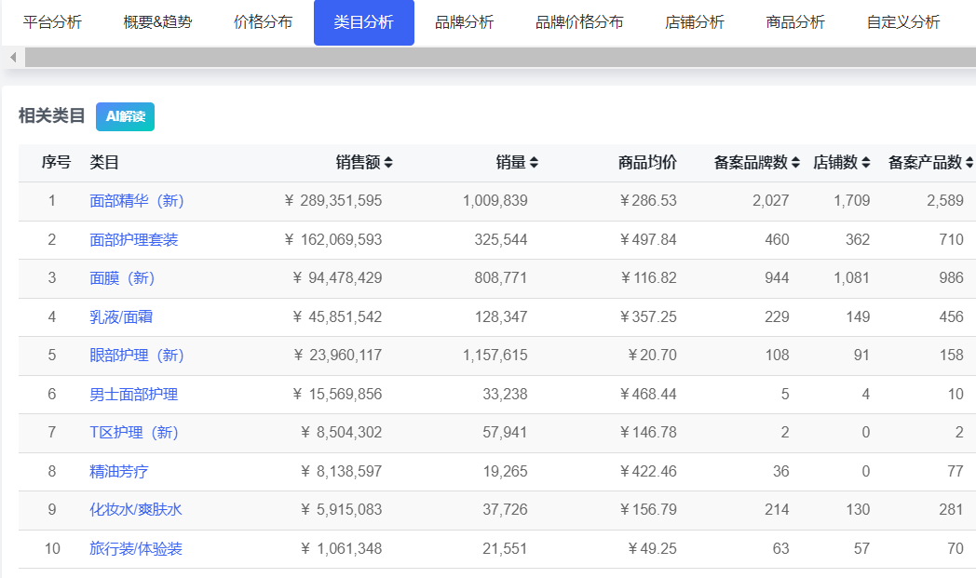
Task: Switch to 平台分析 tab
Action: coord(52,22)
